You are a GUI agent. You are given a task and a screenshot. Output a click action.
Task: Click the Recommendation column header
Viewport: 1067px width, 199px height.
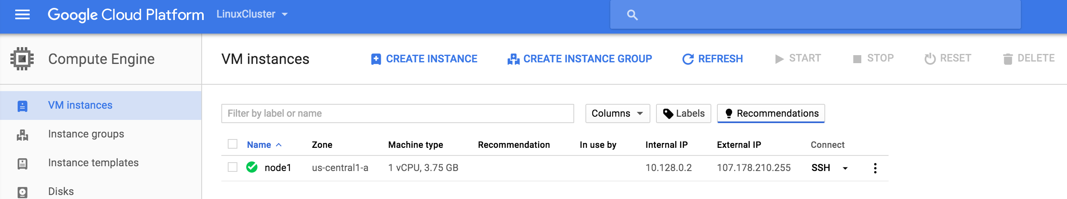click(x=514, y=145)
